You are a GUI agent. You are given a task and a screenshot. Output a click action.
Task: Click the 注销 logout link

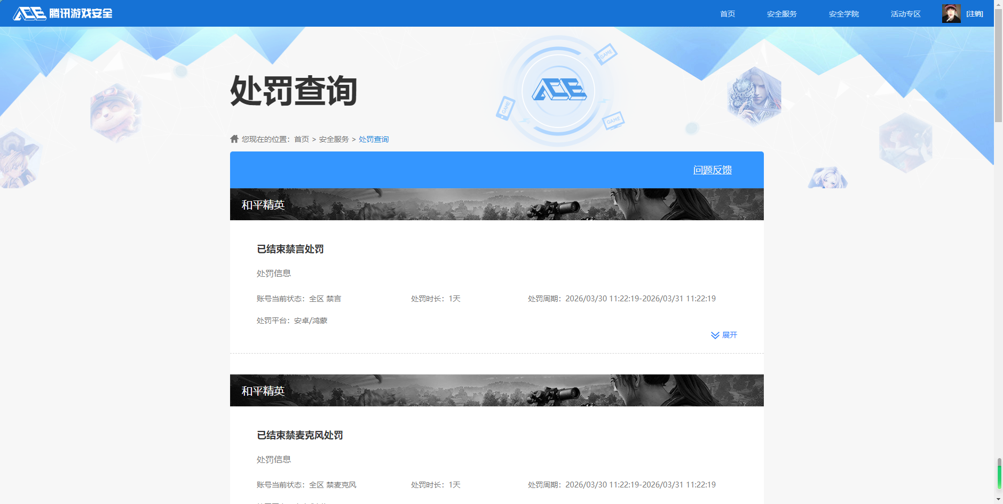975,14
